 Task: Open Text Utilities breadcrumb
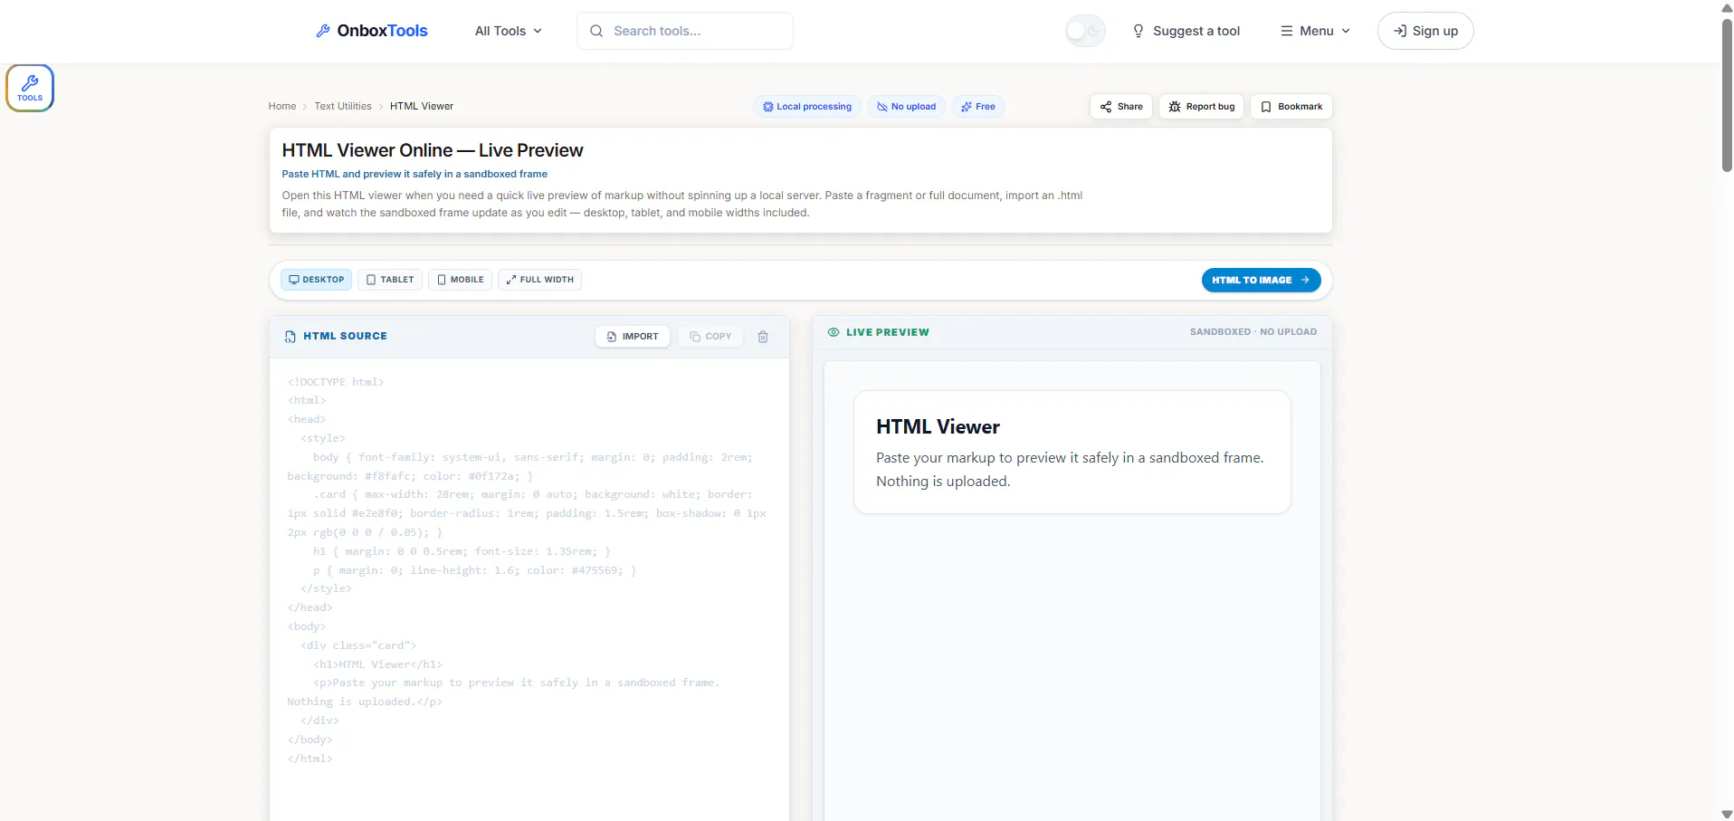pyautogui.click(x=343, y=107)
